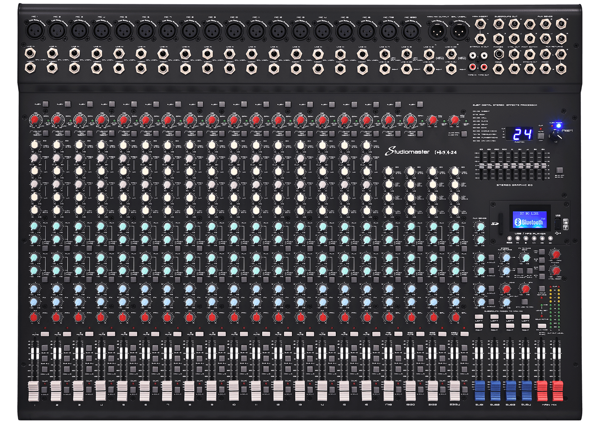Click the SD card slot on the player module
This screenshot has height=436, width=597.
pos(501,224)
